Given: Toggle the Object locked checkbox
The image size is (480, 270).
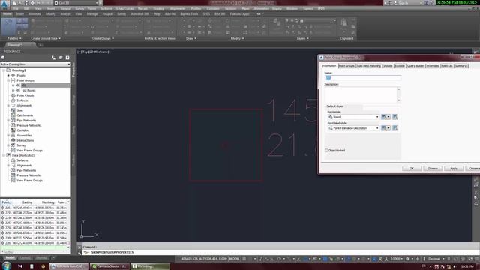Looking at the screenshot, I should click(326, 150).
